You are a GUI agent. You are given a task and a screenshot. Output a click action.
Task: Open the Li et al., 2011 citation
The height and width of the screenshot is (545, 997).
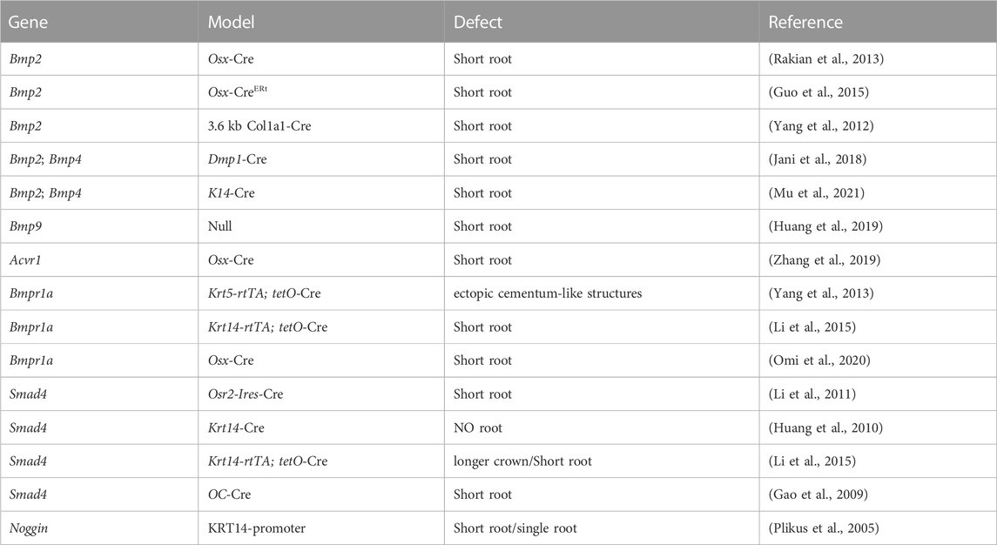(812, 394)
